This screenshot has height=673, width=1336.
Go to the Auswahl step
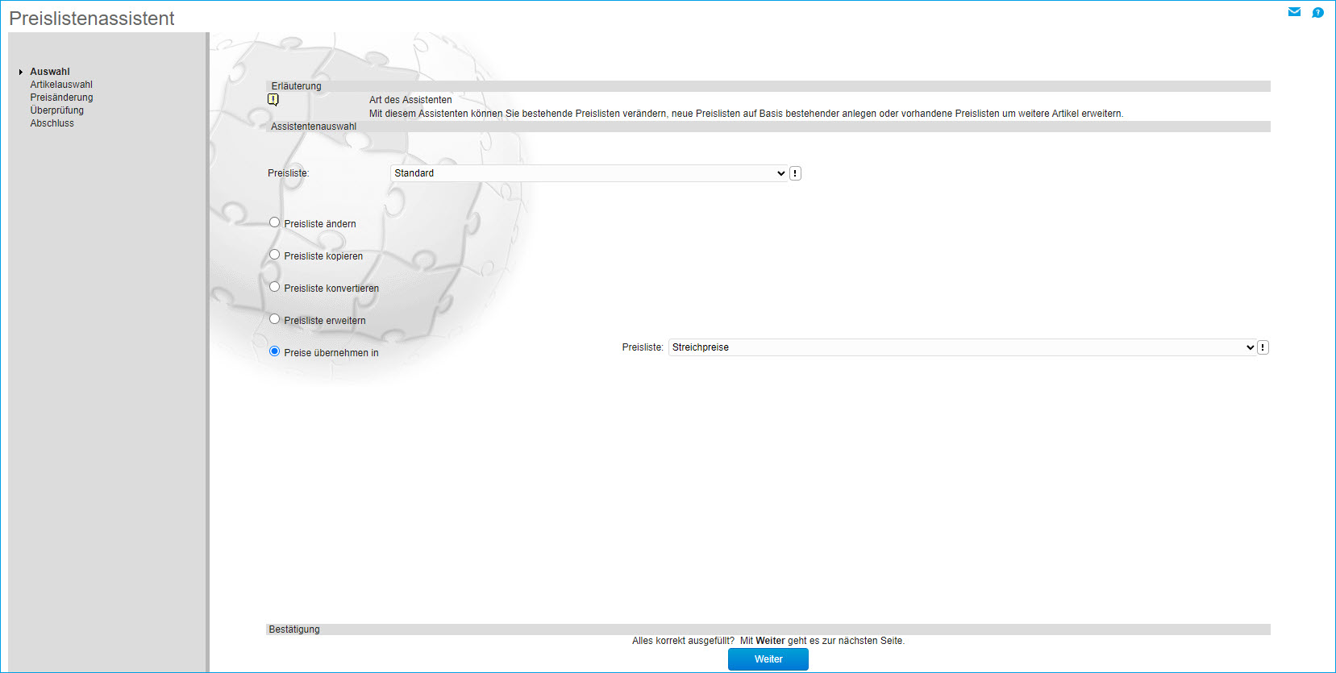click(50, 72)
